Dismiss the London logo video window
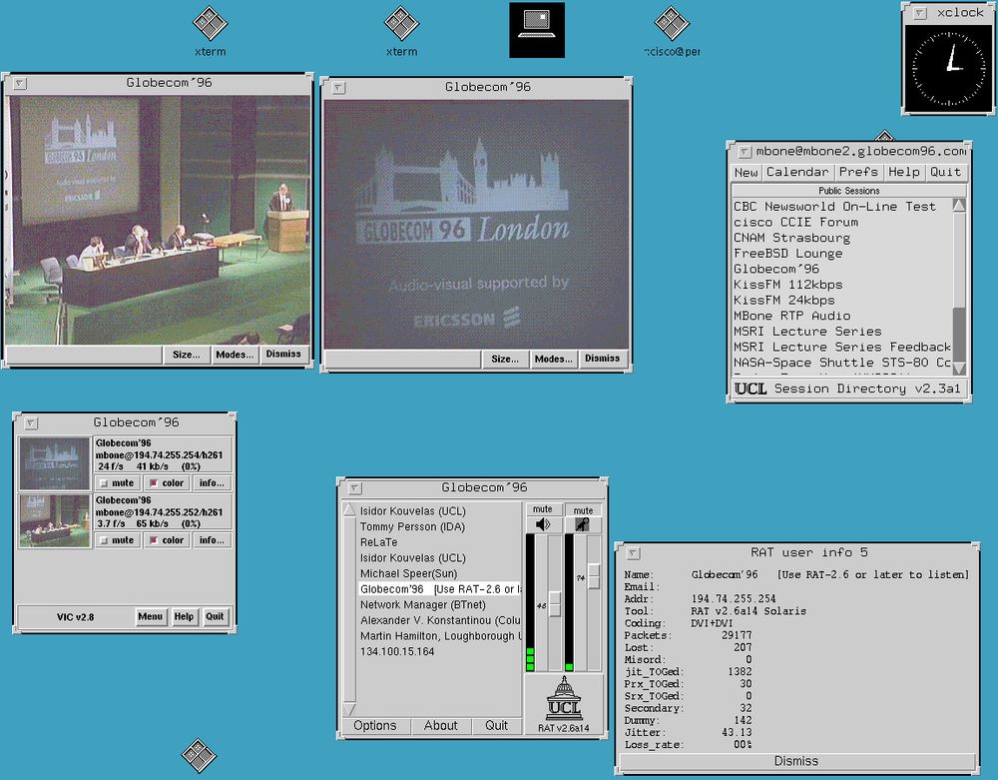This screenshot has height=780, width=998. [603, 359]
